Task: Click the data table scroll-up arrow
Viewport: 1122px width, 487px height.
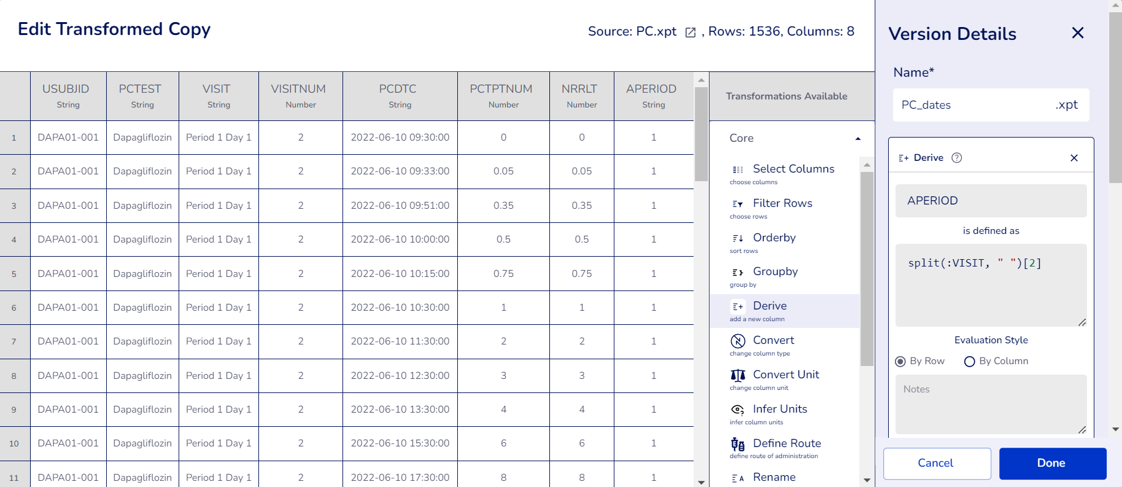Action: (701, 80)
